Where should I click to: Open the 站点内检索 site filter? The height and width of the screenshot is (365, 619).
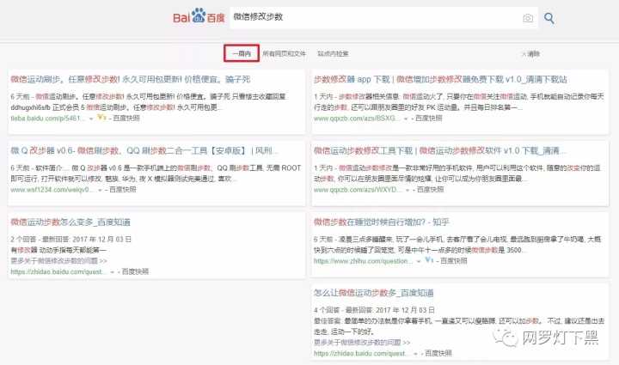(333, 53)
